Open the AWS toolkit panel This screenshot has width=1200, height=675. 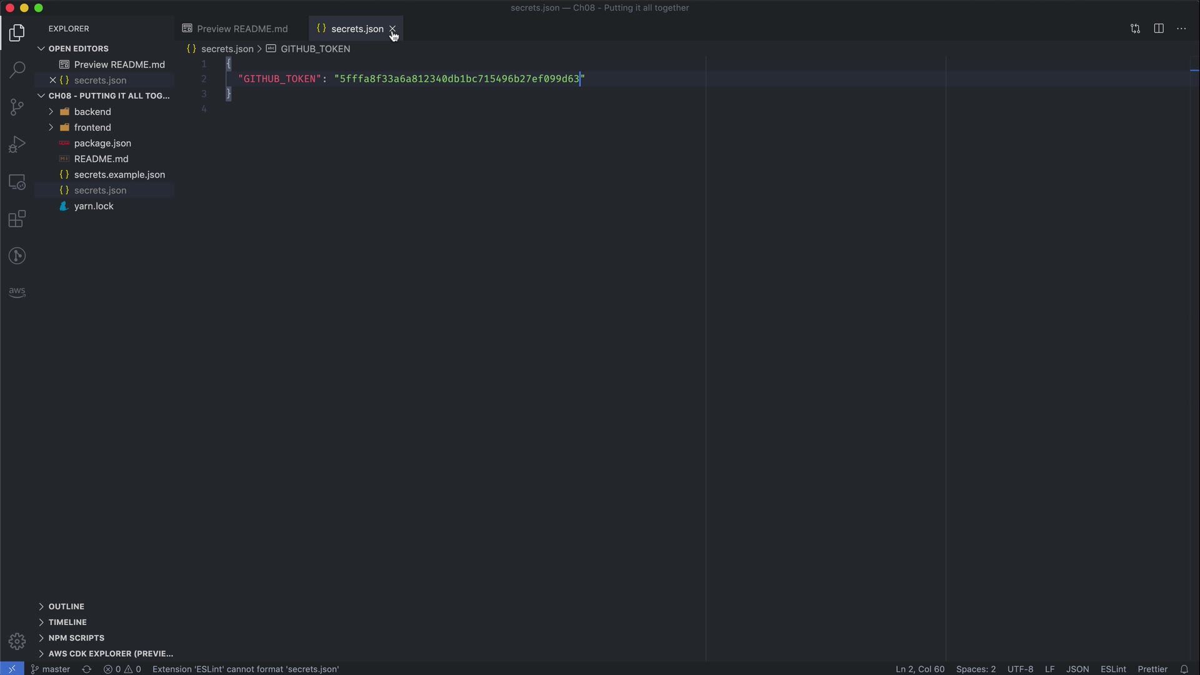coord(17,292)
